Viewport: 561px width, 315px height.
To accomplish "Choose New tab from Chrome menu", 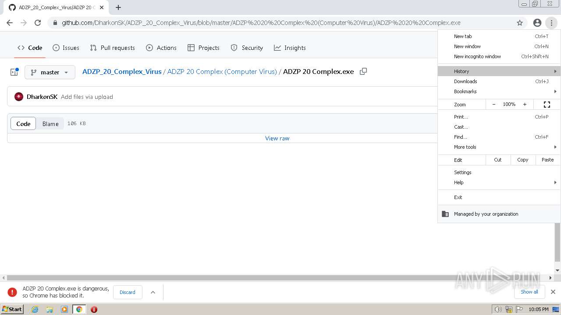I will pyautogui.click(x=499, y=36).
